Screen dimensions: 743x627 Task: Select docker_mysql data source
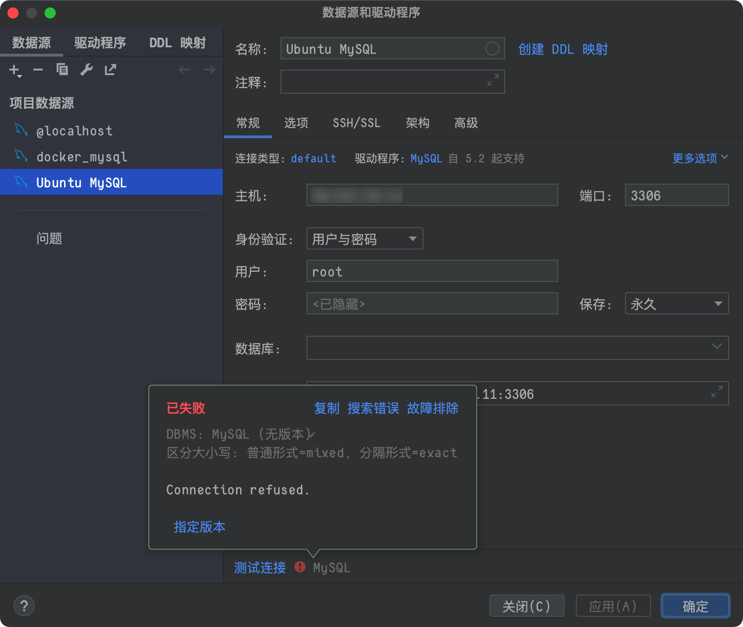(82, 157)
